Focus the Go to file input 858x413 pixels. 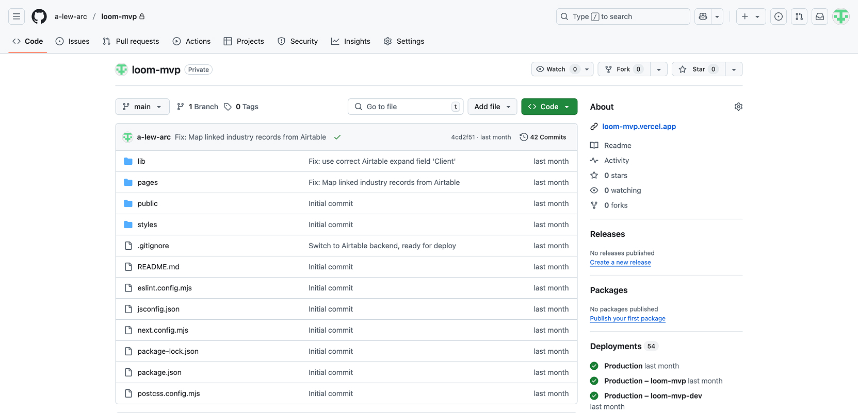(406, 107)
